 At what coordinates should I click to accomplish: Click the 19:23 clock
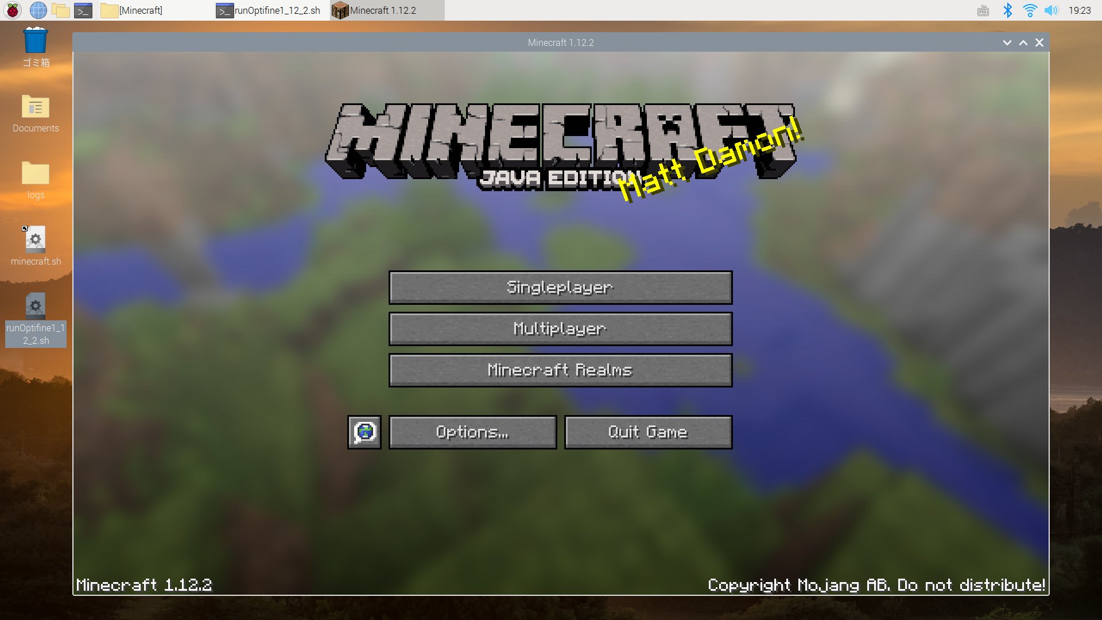tap(1080, 10)
